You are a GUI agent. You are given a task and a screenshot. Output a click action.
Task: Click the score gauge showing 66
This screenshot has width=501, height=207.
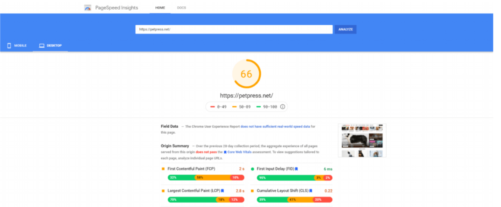247,74
